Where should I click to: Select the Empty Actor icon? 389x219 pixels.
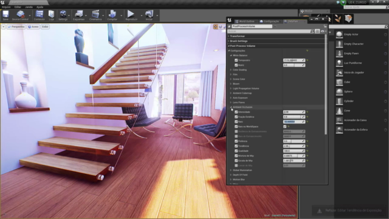tap(339, 35)
